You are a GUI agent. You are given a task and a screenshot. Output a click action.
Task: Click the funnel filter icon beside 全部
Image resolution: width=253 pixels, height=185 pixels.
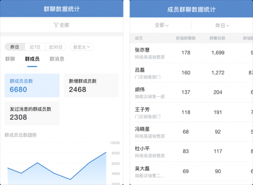tap(56, 25)
